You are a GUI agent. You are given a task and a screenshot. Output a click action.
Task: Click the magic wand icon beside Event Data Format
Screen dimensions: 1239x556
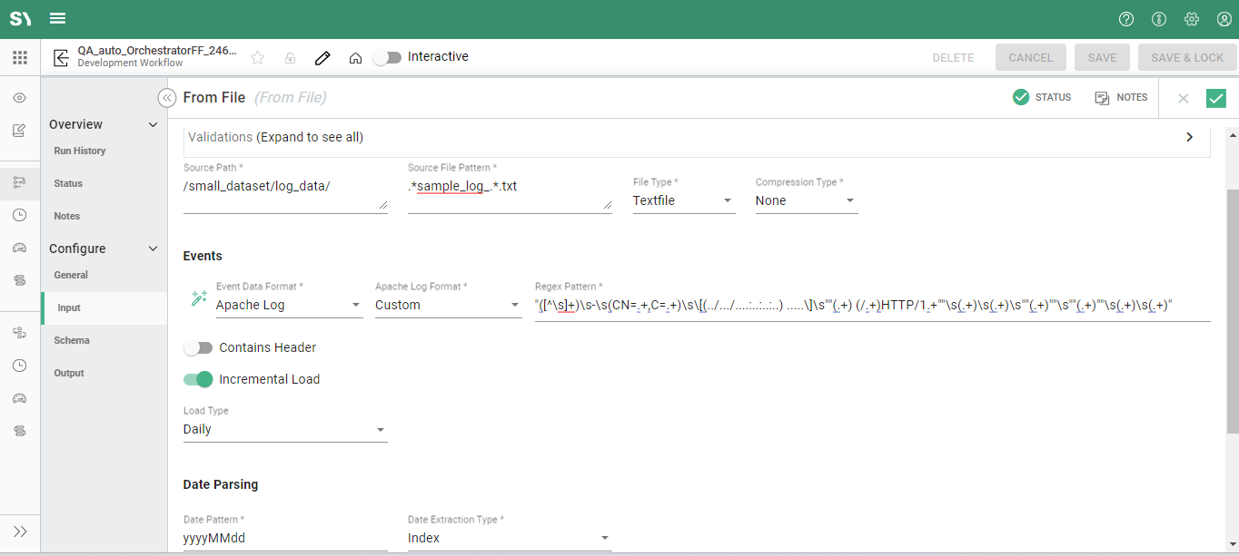tap(200, 298)
